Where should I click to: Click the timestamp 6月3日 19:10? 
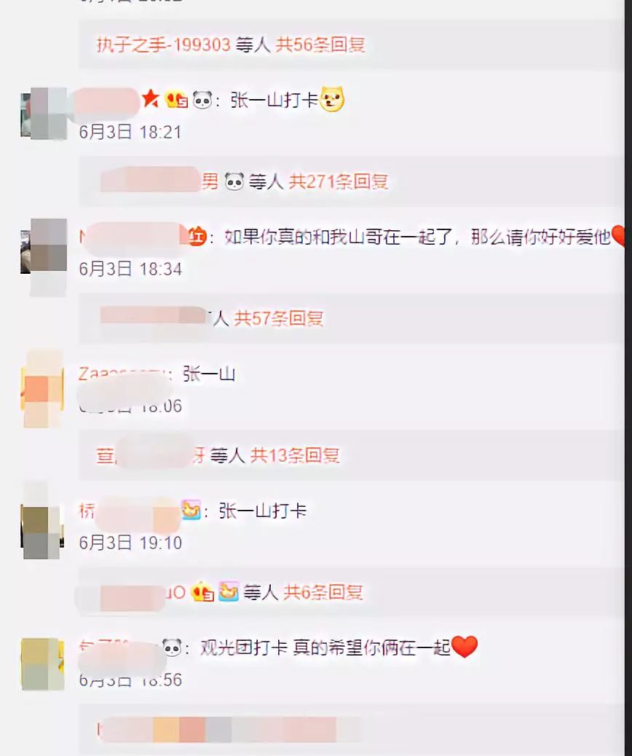[x=130, y=543]
